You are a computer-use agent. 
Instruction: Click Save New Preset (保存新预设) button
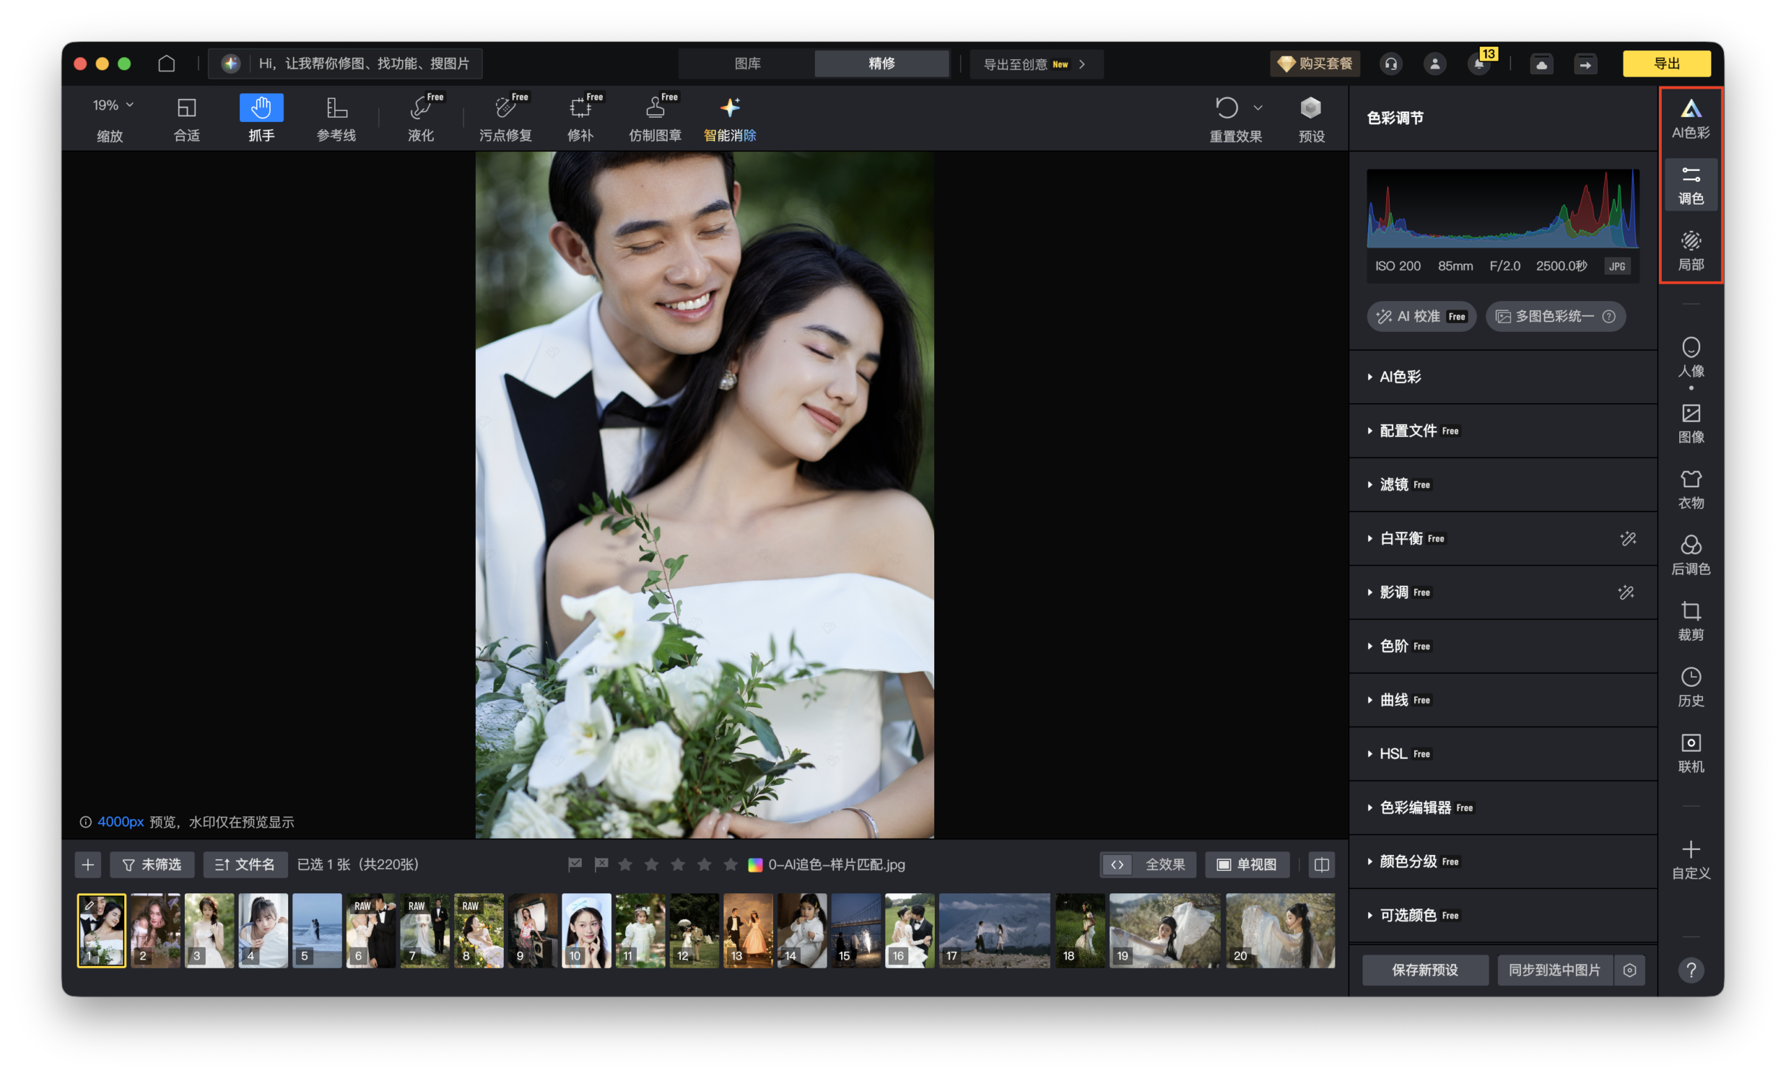coord(1425,969)
